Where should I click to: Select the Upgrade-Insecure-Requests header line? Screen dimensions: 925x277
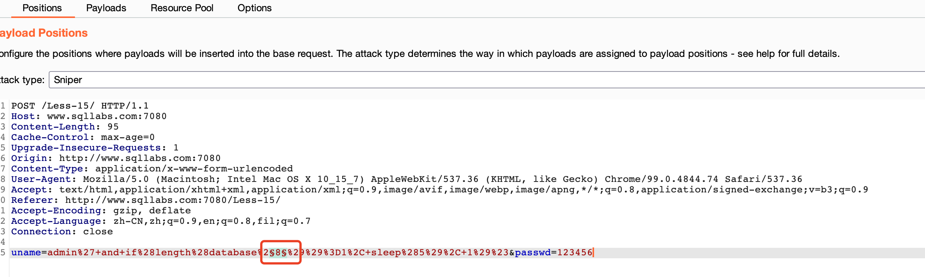[x=94, y=148]
